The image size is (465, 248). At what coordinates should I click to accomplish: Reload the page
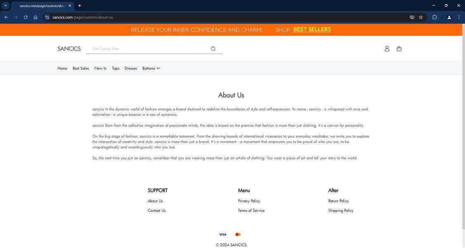25,17
